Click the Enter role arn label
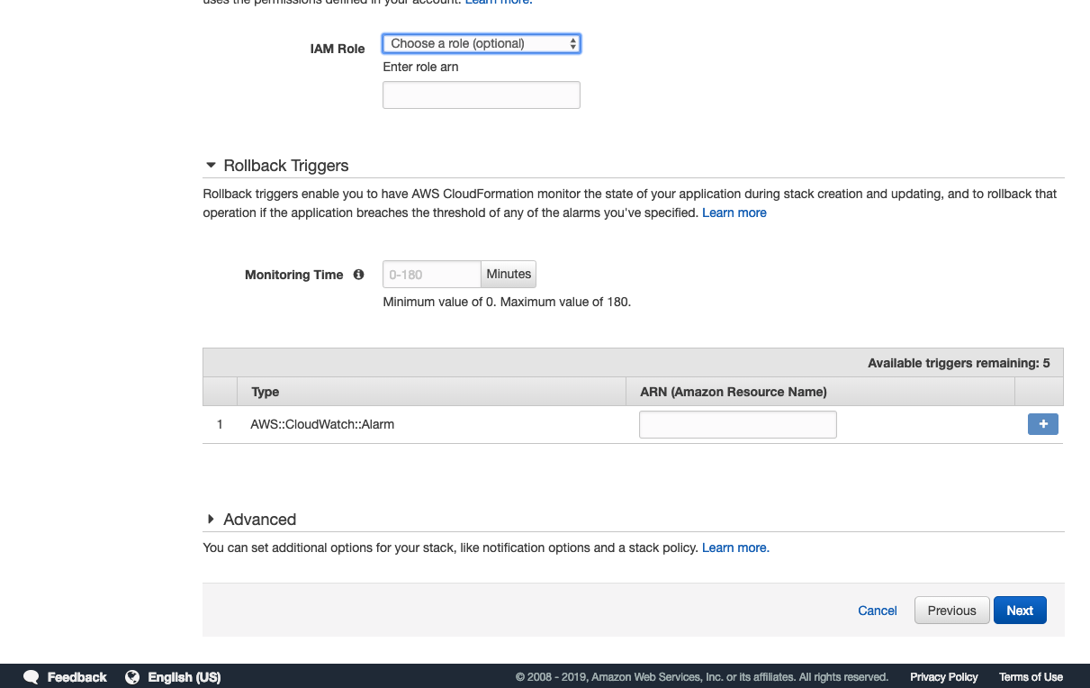The width and height of the screenshot is (1090, 688). click(x=420, y=67)
